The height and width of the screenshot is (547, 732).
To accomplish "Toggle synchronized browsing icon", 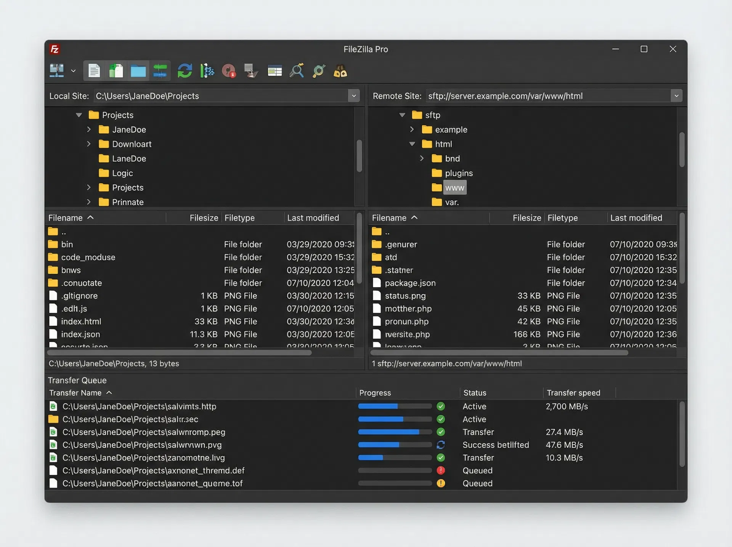I will tap(319, 71).
